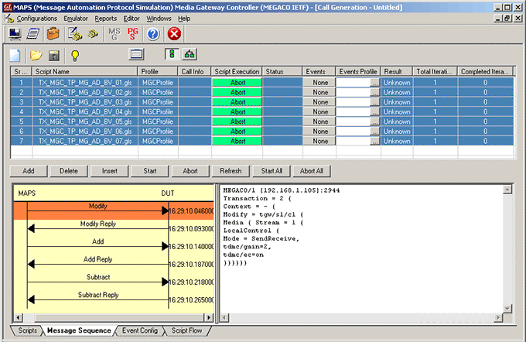Click the Start All button
Viewport: 526px width, 342px height.
[272, 171]
